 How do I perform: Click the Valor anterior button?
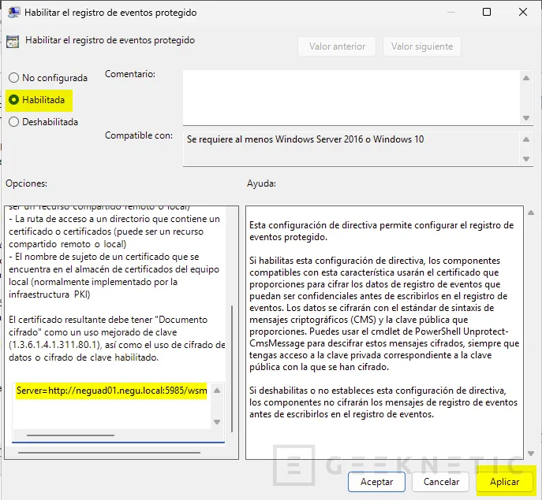pyautogui.click(x=337, y=46)
